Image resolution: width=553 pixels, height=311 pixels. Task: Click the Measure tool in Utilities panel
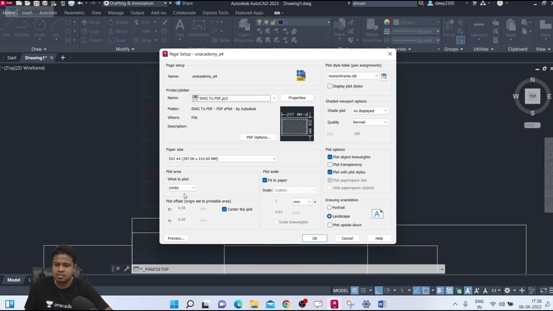(479, 28)
